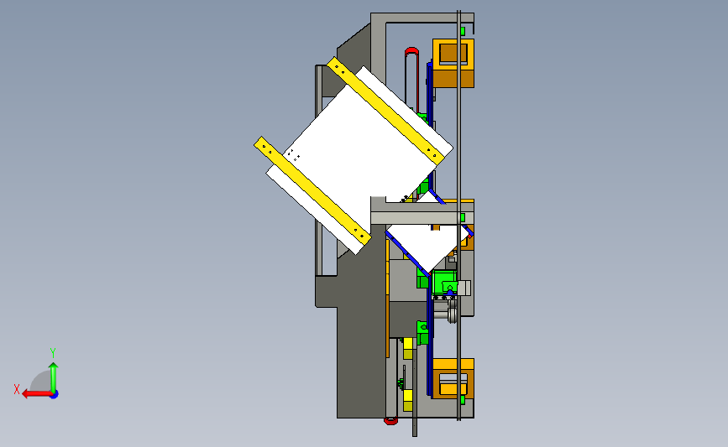Viewport: 728px width, 447px height.
Task: Select the lower-left yellow bar on the white plate
Action: click(x=312, y=190)
